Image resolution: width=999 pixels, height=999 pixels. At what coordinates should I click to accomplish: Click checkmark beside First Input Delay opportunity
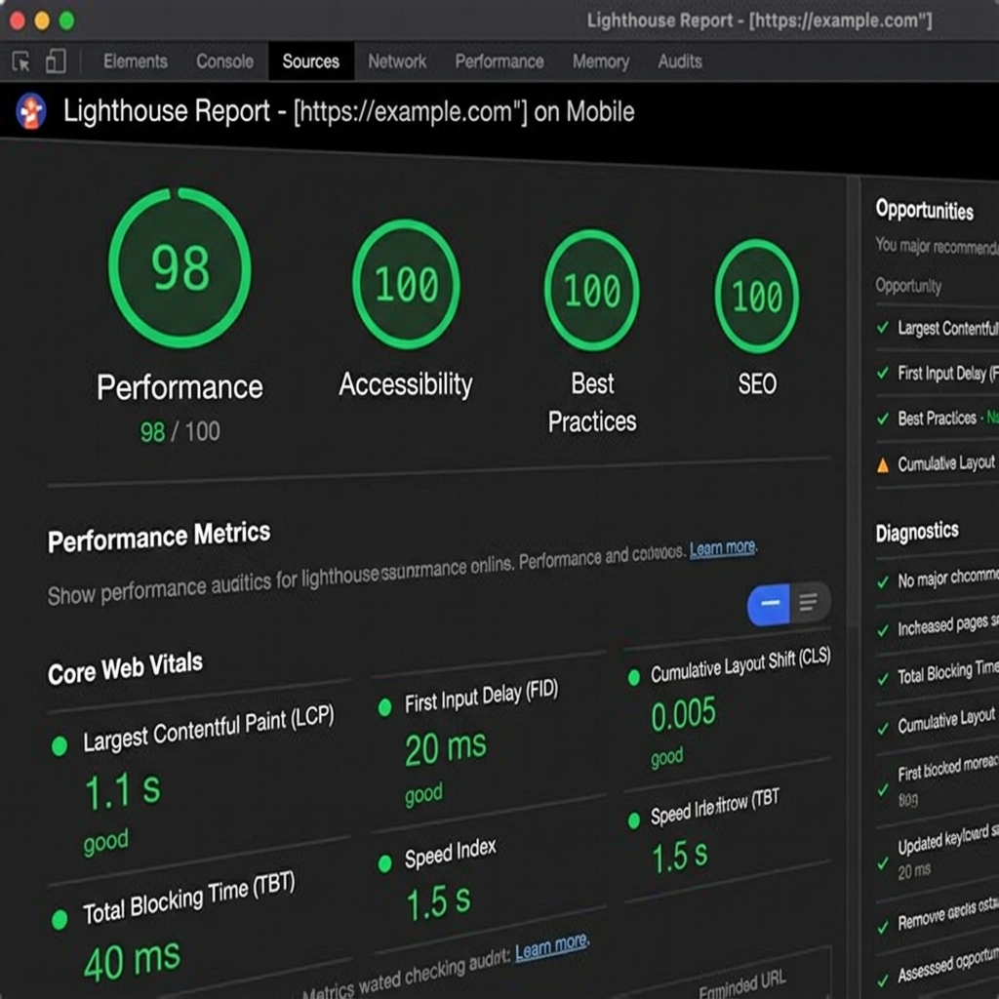pos(882,374)
